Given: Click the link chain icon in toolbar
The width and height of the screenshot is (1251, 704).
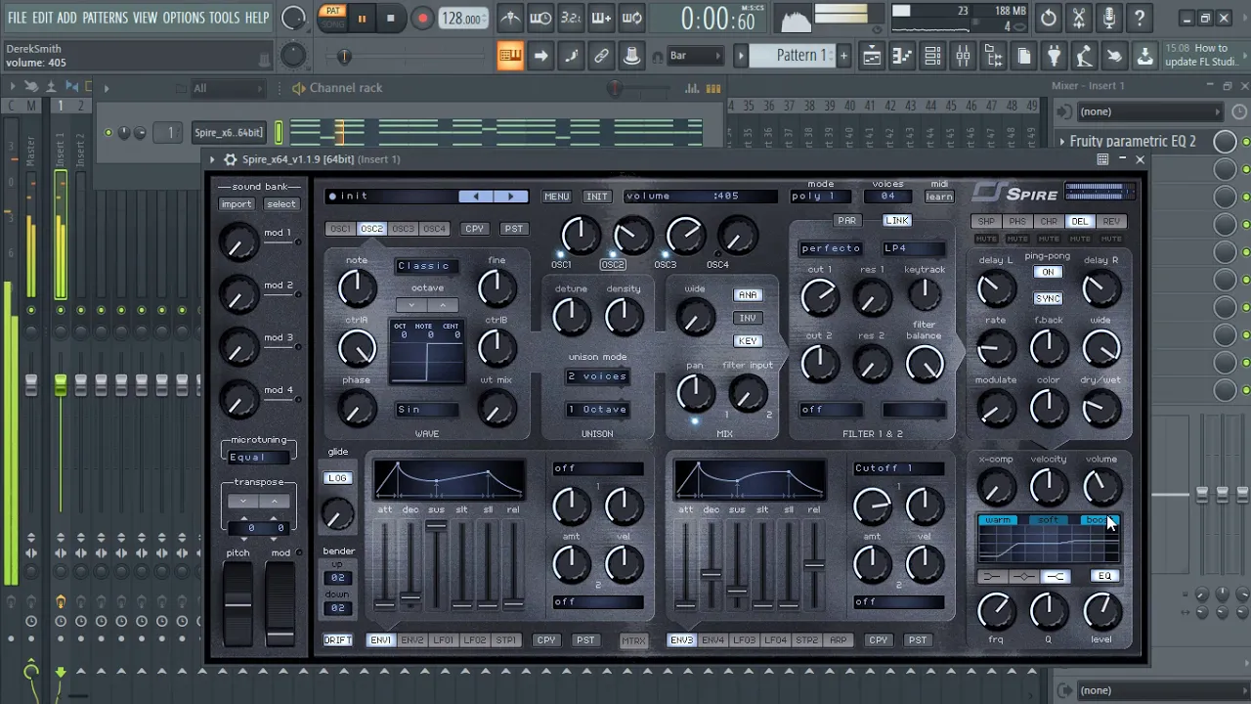Looking at the screenshot, I should pos(602,56).
